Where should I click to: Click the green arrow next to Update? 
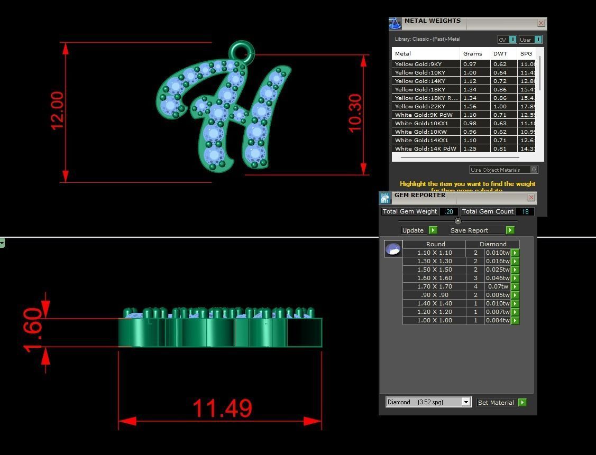click(433, 230)
